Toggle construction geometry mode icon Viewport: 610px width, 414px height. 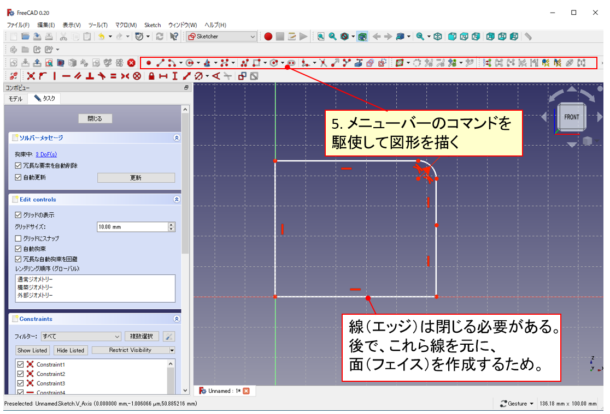point(382,63)
